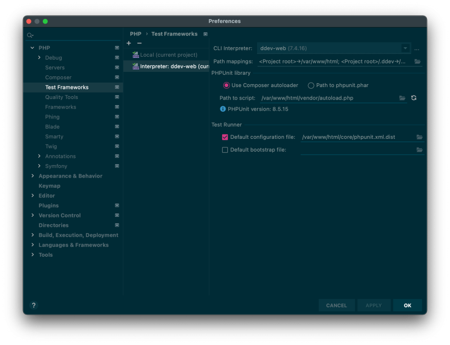Click project icon next to Frameworks row

[x=117, y=107]
